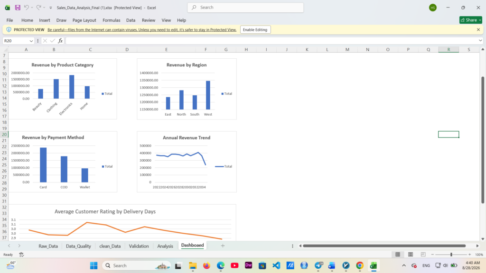Select the Revenue by Region chart title
This screenshot has height=273, width=486.
(187, 65)
